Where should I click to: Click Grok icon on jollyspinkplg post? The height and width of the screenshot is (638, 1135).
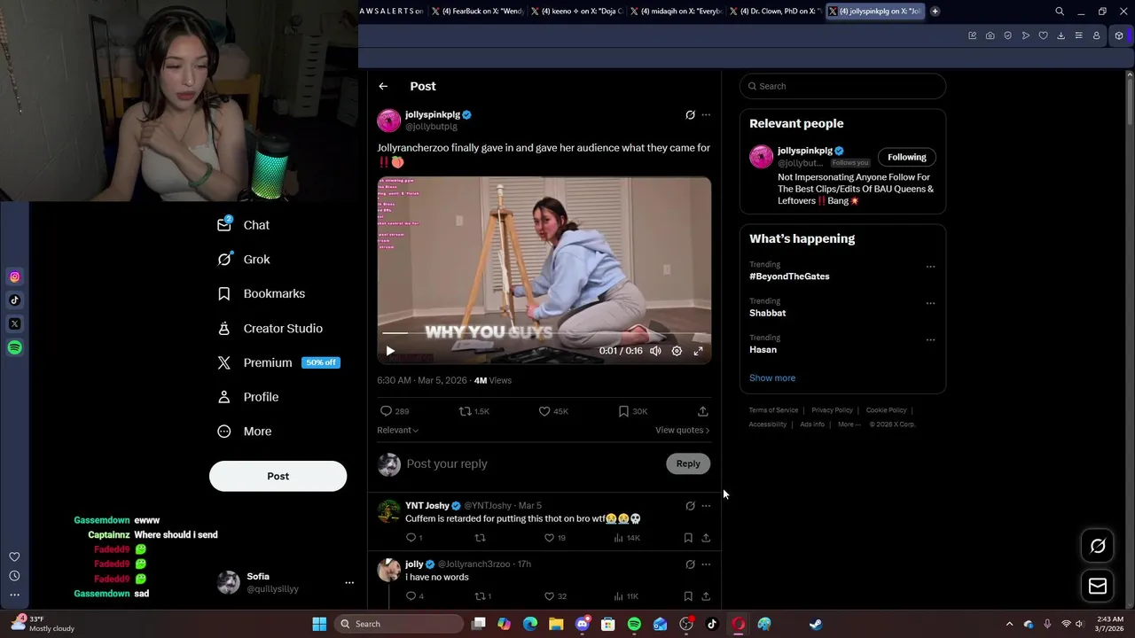point(690,115)
